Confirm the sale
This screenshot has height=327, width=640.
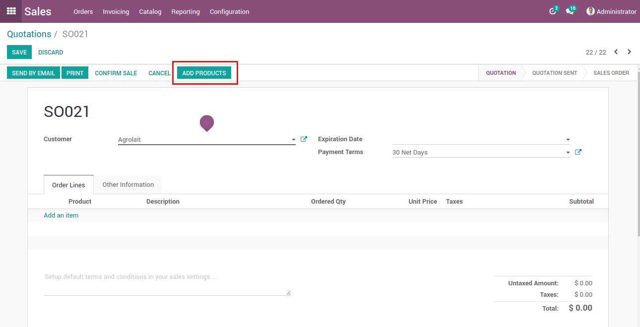116,73
